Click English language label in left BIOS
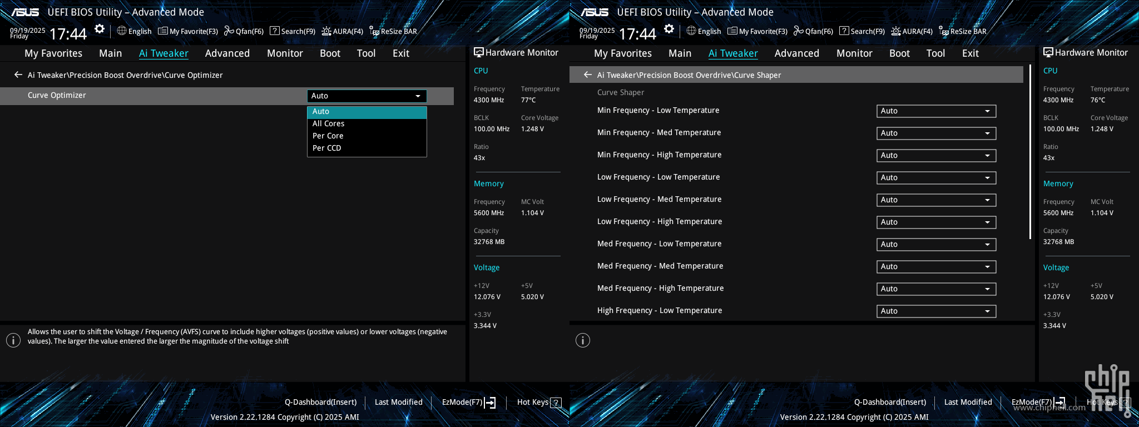 click(140, 32)
